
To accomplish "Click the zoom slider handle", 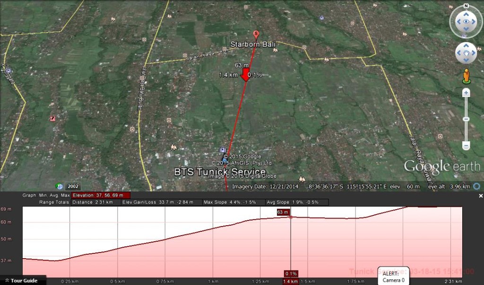I will pyautogui.click(x=466, y=119).
